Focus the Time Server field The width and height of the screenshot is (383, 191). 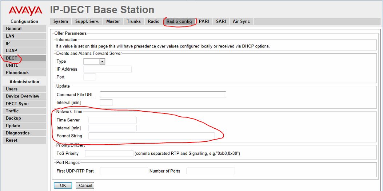pos(112,120)
